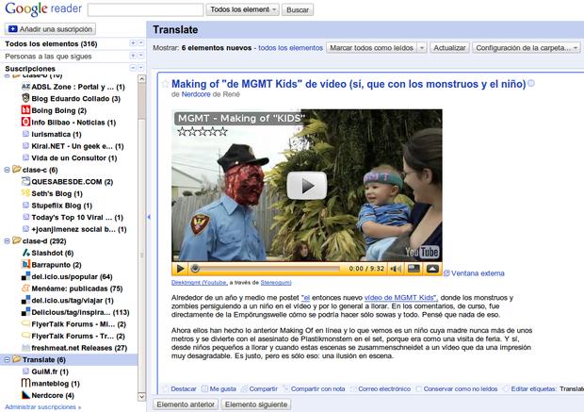Star the MGMT Kids article
The height and width of the screenshot is (412, 584).
(x=165, y=84)
